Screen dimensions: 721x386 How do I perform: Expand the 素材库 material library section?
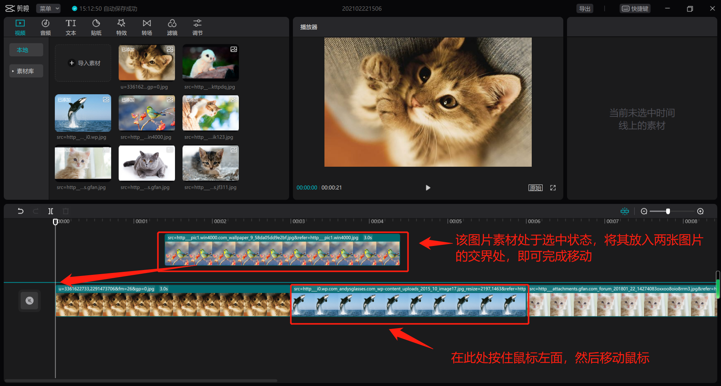pyautogui.click(x=26, y=71)
